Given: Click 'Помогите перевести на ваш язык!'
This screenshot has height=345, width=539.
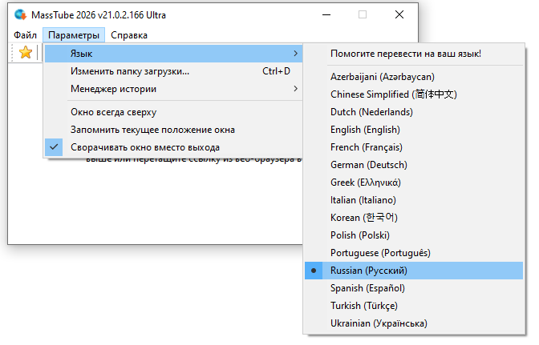Looking at the screenshot, I should tap(406, 54).
